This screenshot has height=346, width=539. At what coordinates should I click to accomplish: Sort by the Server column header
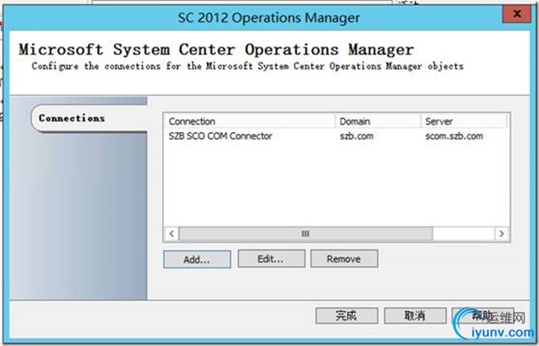[x=464, y=121]
